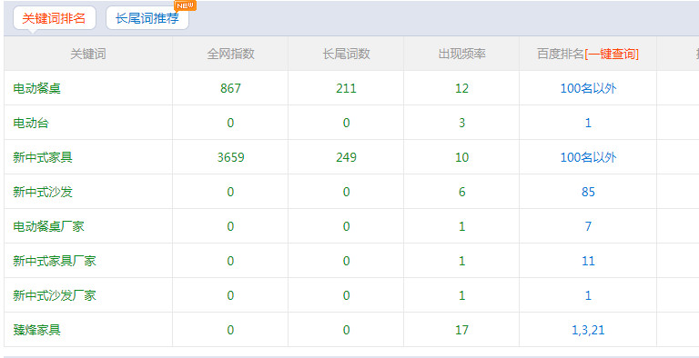
Task: Select the 全网指数 column header
Action: tap(230, 55)
